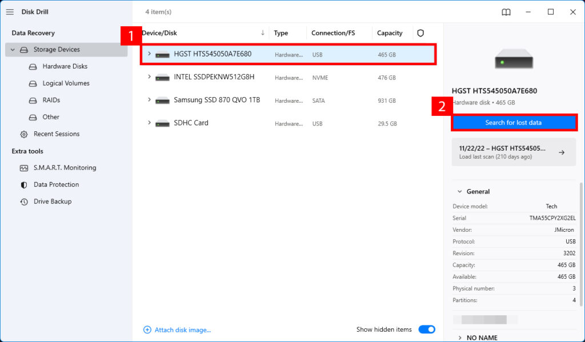Collapse the Storage Devices tree
The width and height of the screenshot is (585, 342).
coord(13,50)
